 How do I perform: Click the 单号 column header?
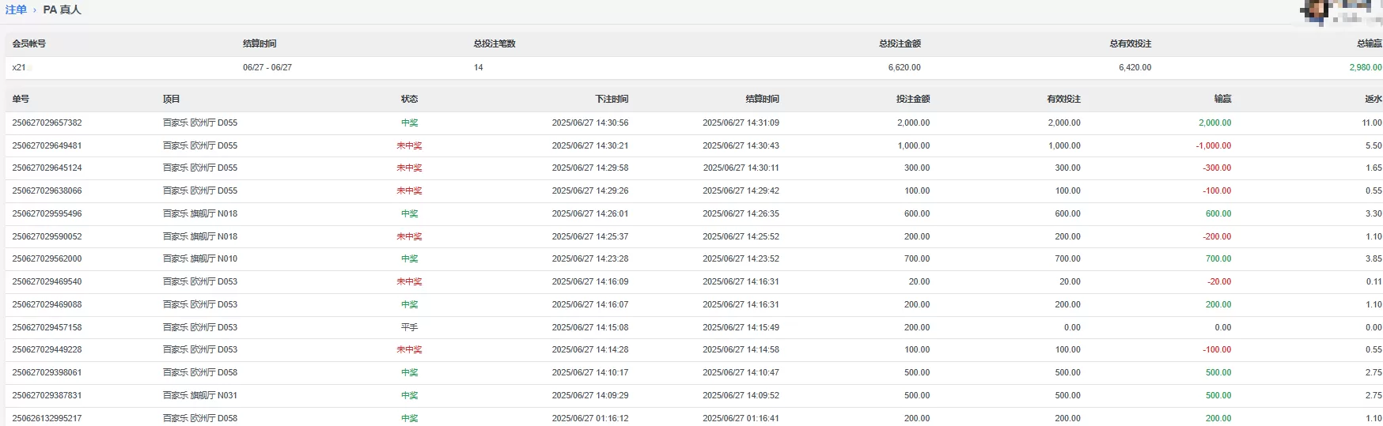21,99
